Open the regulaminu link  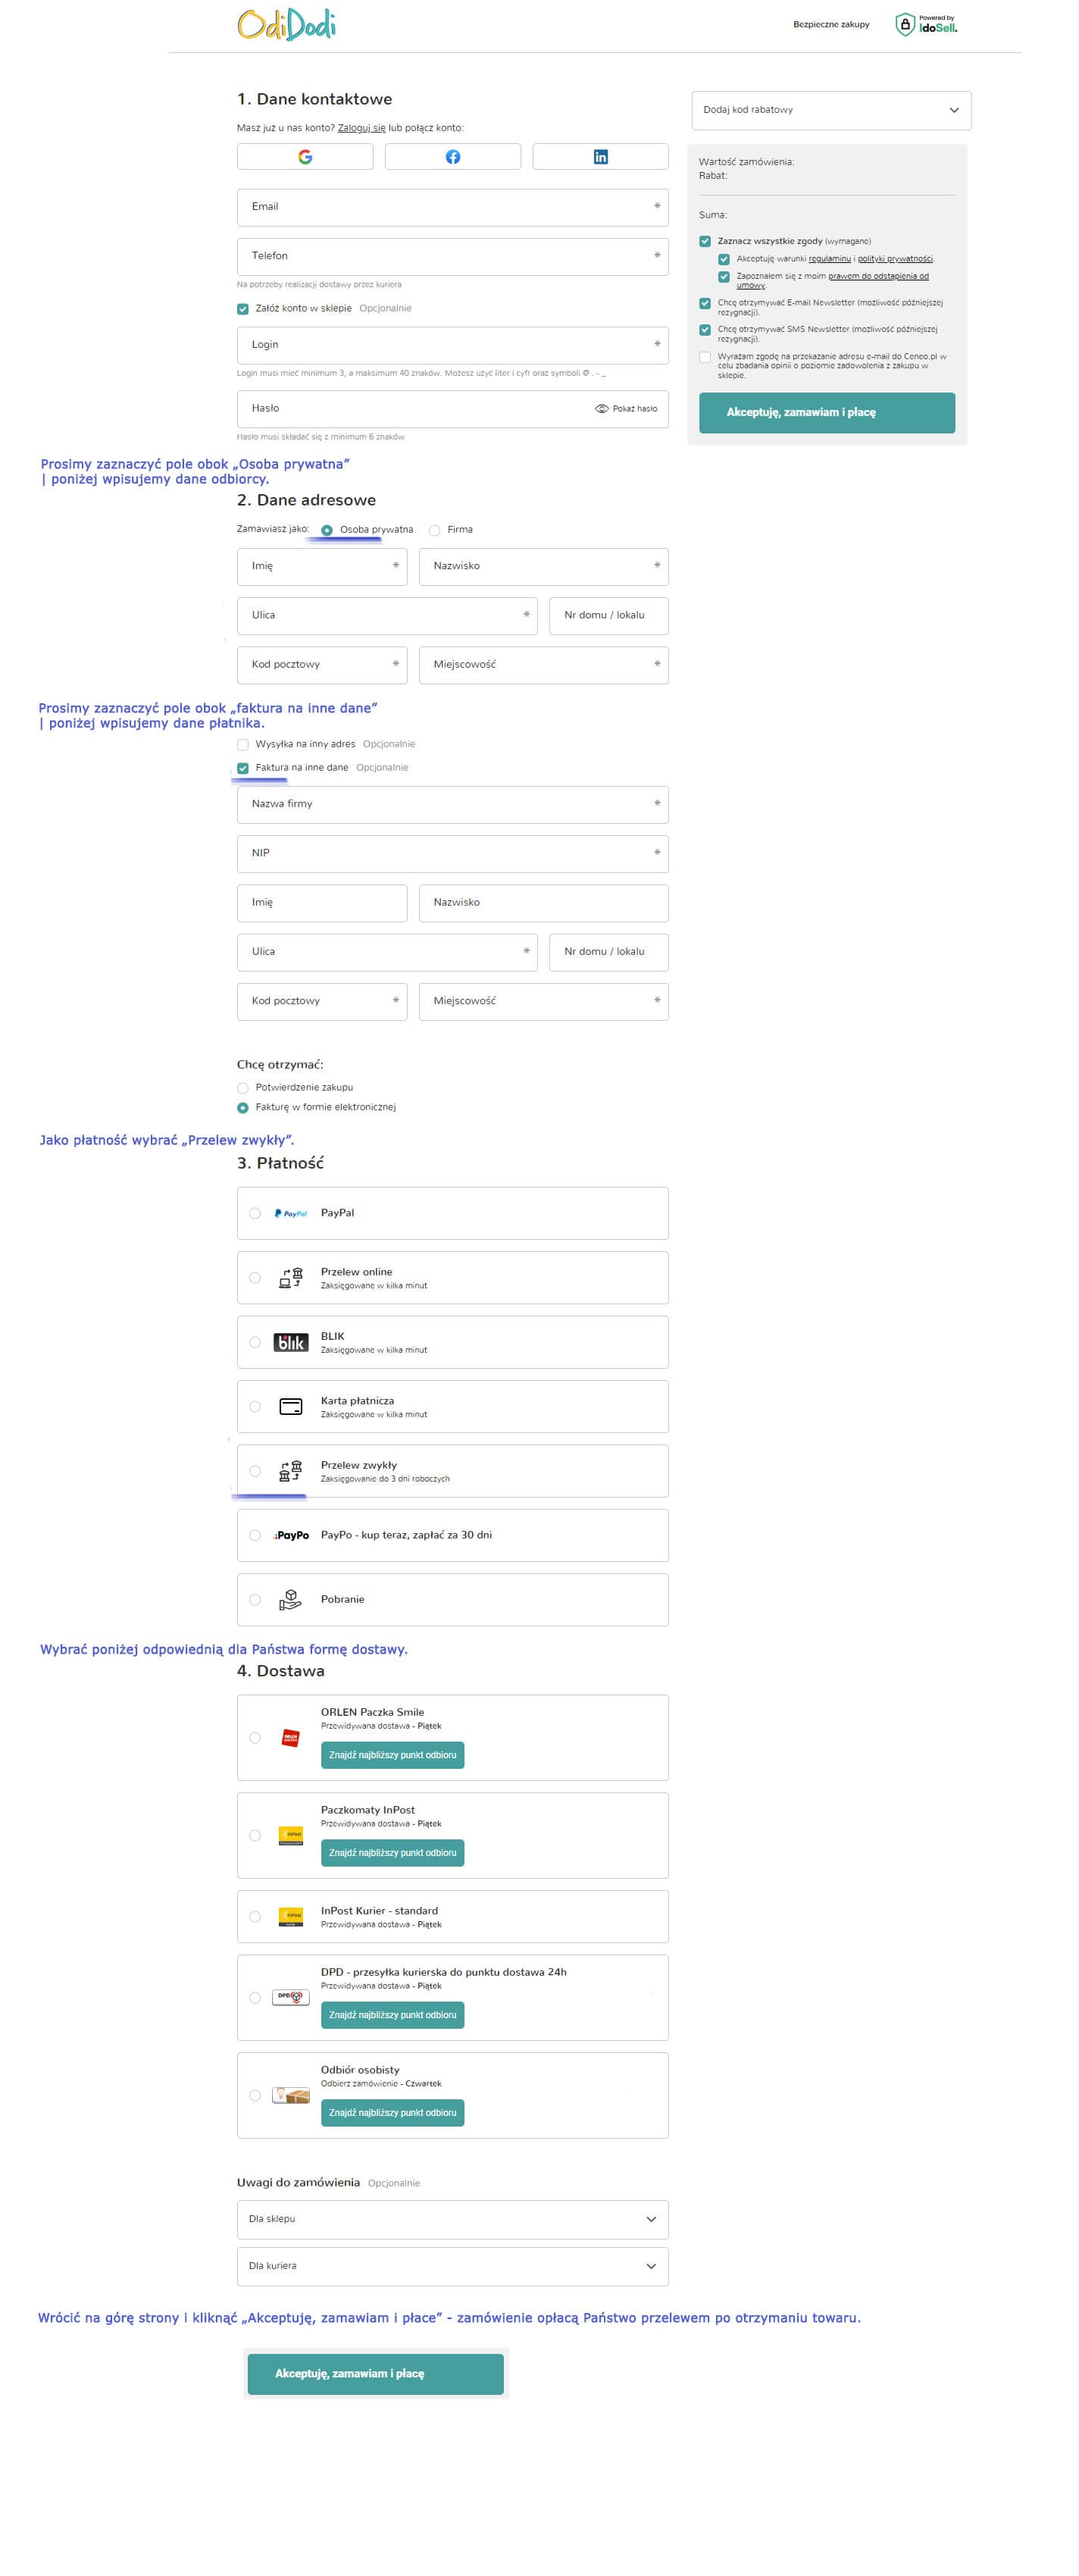click(x=830, y=259)
